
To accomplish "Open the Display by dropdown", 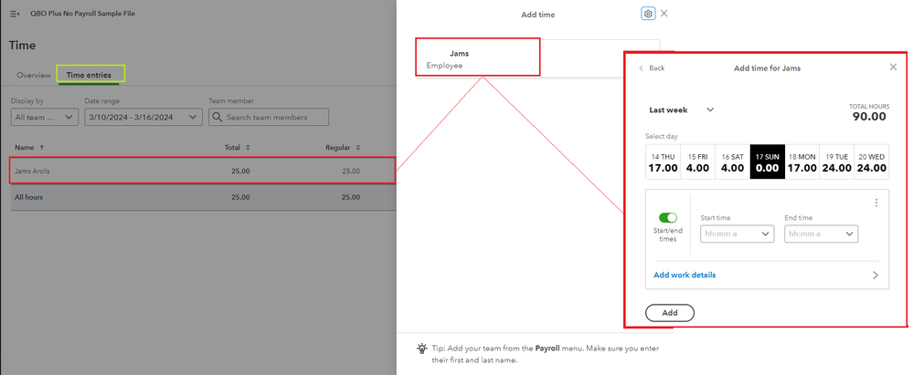I will pyautogui.click(x=46, y=117).
